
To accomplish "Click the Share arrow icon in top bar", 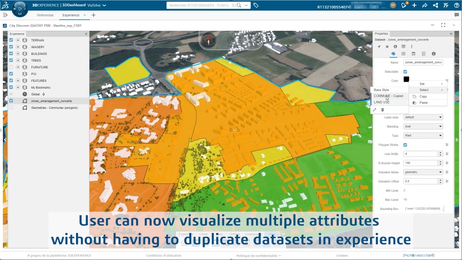I will click(424, 5).
